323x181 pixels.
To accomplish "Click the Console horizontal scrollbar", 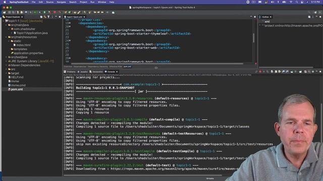I will [x=143, y=175].
